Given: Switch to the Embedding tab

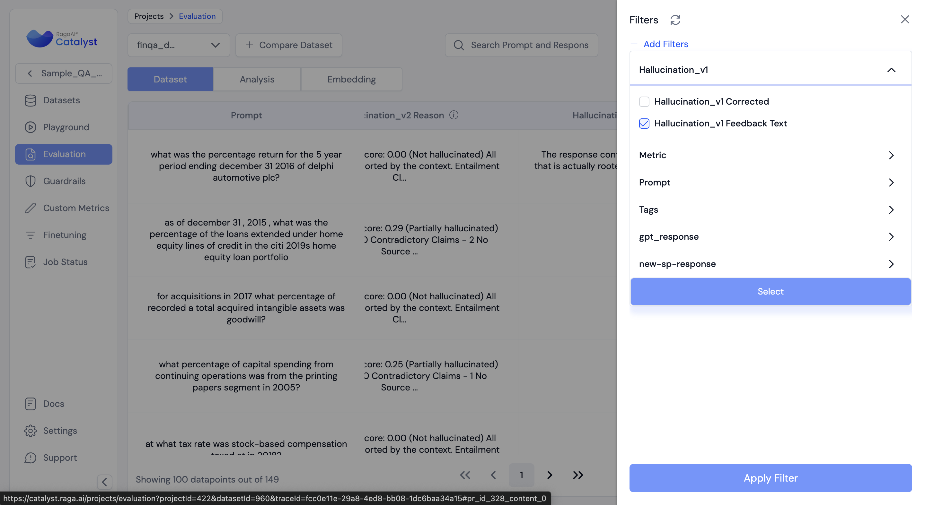Looking at the screenshot, I should (351, 79).
